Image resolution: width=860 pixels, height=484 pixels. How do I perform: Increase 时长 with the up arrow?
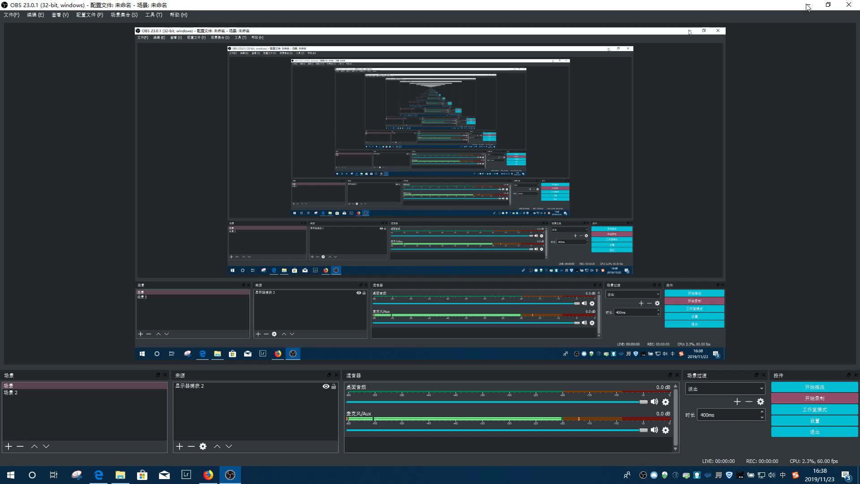tap(762, 412)
